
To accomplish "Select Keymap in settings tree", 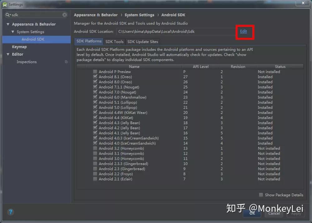I will point(19,47).
